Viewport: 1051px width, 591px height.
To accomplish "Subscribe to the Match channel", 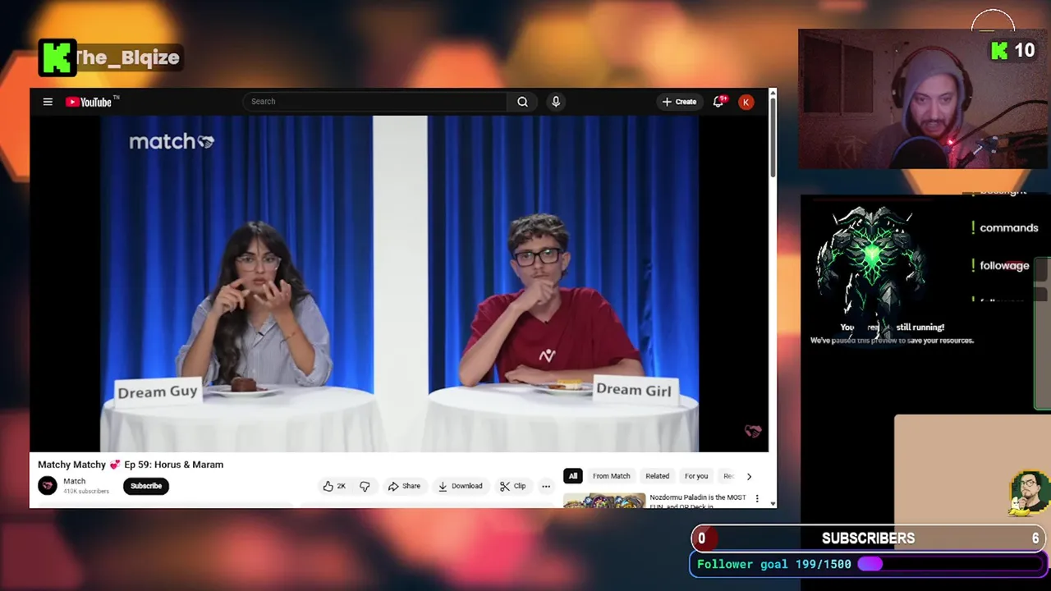I will coord(146,486).
